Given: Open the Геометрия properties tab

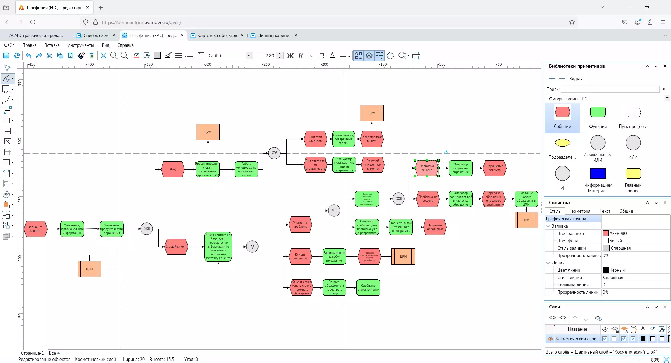Looking at the screenshot, I should pyautogui.click(x=580, y=211).
